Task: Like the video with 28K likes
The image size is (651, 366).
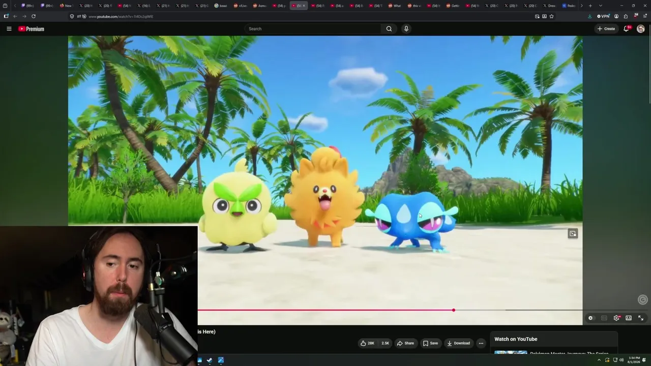Action: (x=368, y=343)
